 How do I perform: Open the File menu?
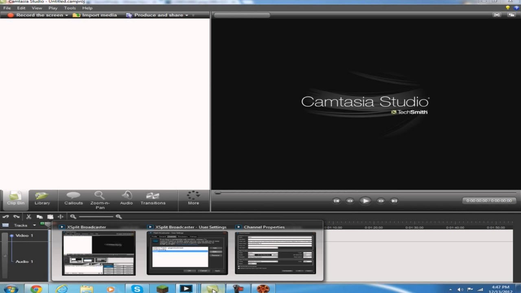click(7, 8)
